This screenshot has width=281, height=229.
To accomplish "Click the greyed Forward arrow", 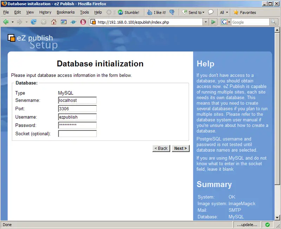I will [19, 22].
